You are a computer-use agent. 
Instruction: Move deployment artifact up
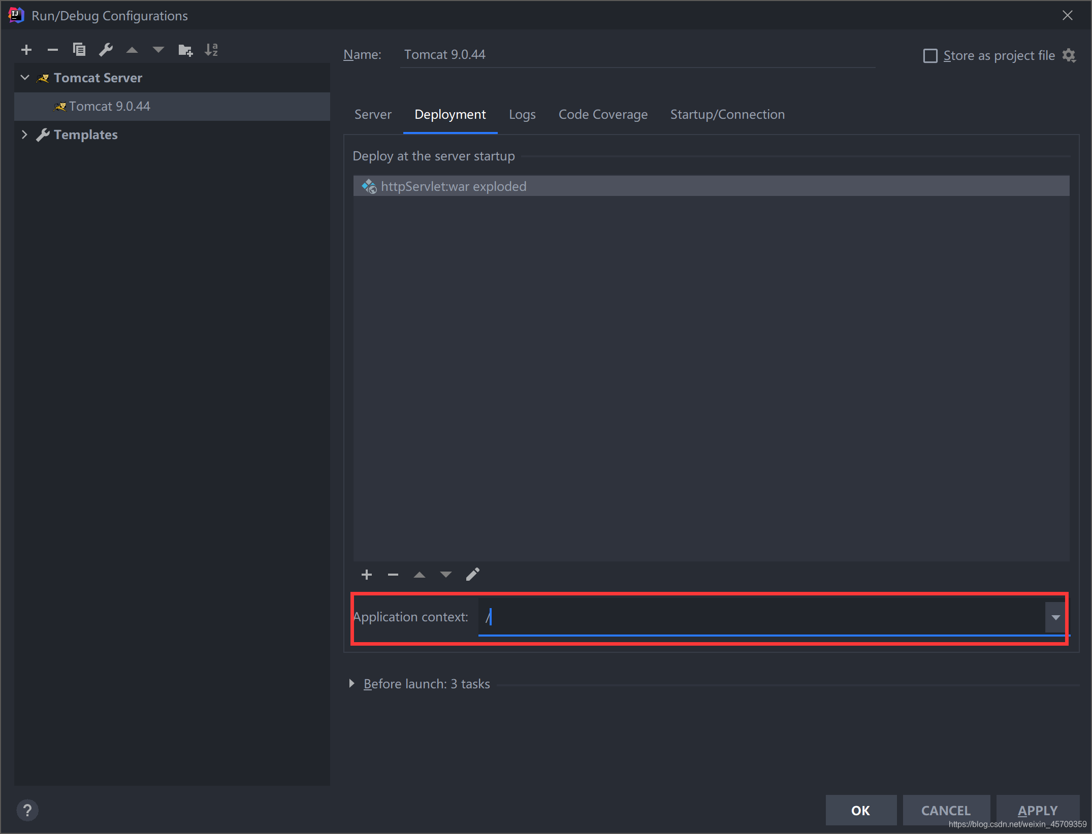click(420, 574)
